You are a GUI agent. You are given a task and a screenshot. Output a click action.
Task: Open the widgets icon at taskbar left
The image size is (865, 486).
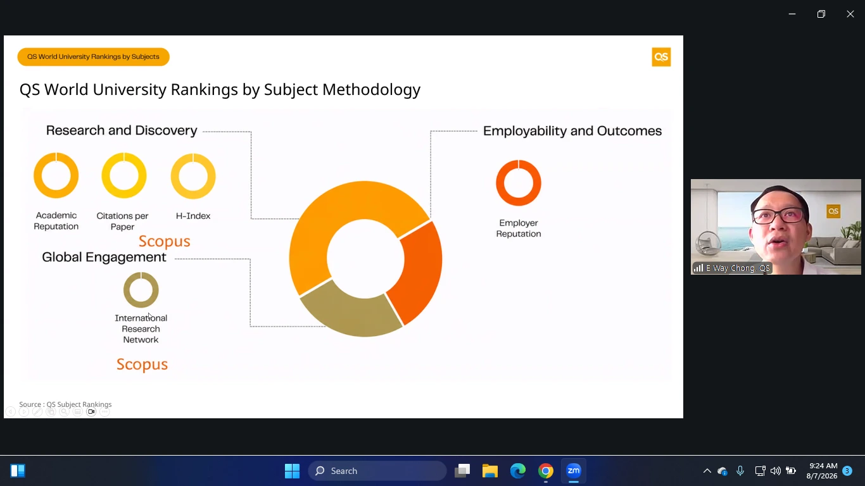(18, 471)
